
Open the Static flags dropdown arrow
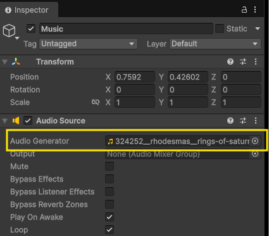click(x=258, y=29)
